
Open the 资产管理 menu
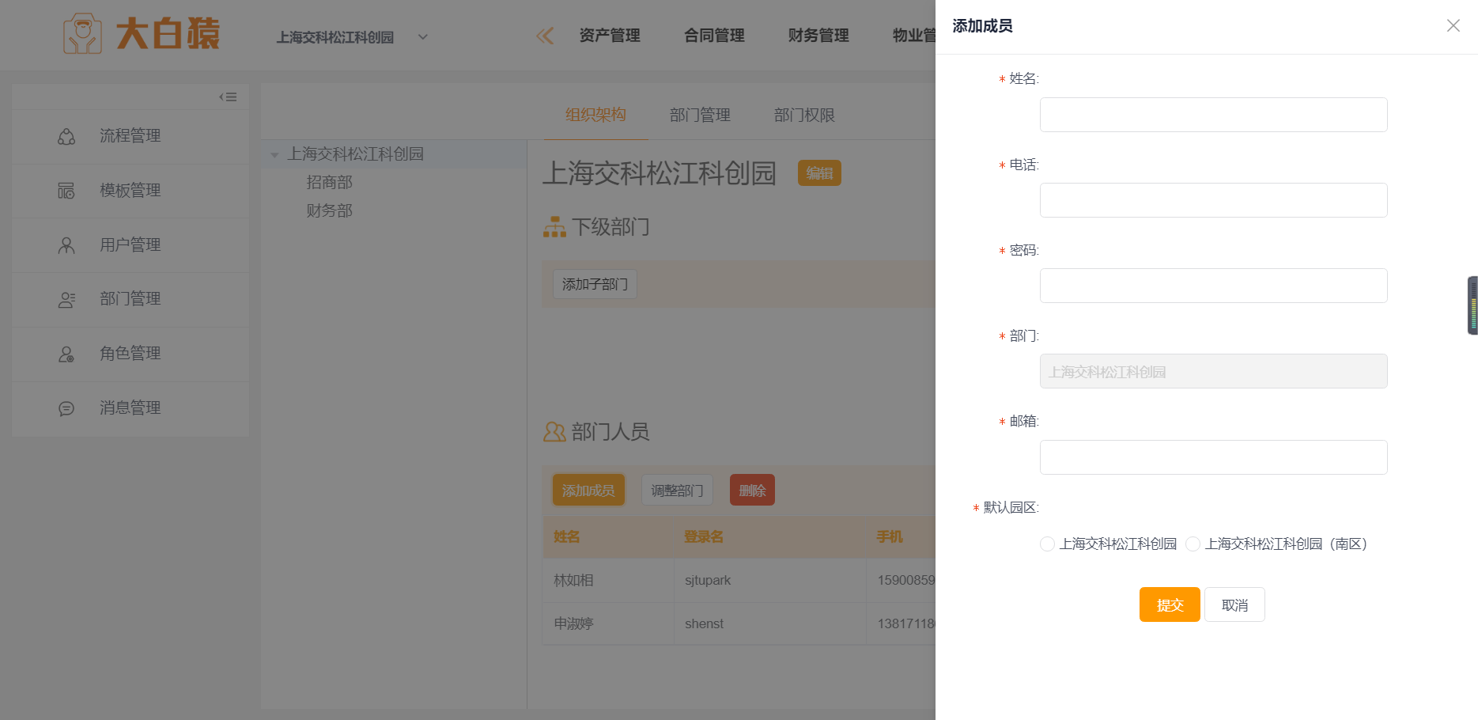pyautogui.click(x=610, y=36)
